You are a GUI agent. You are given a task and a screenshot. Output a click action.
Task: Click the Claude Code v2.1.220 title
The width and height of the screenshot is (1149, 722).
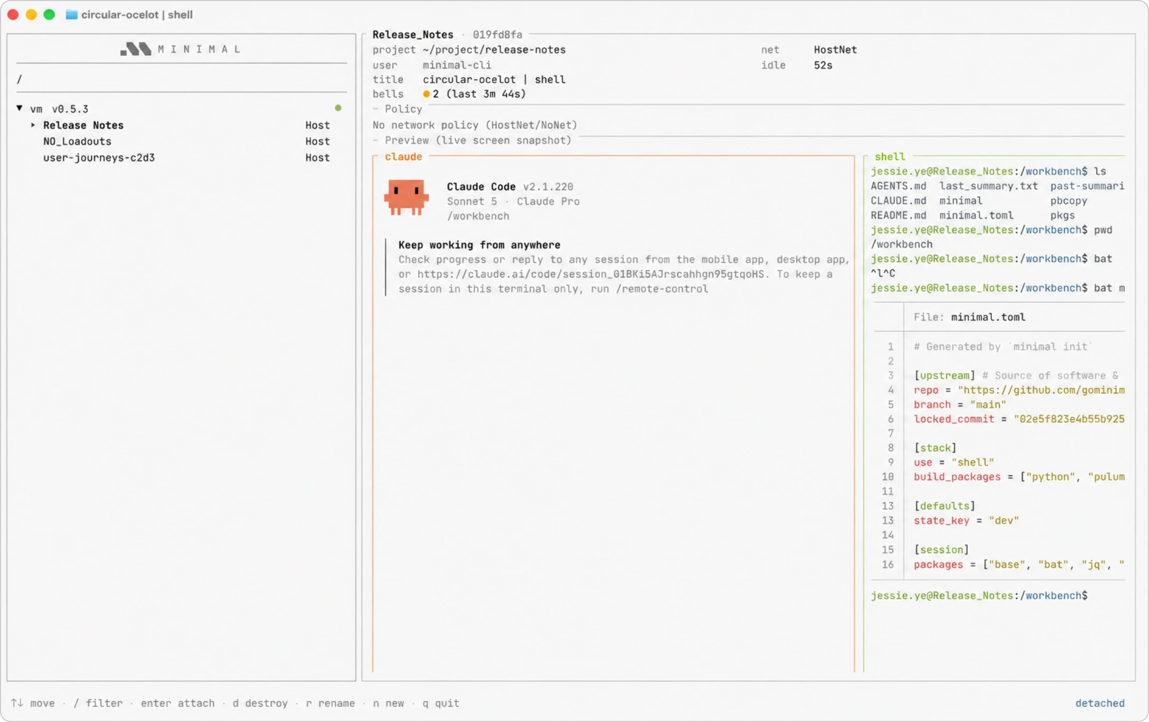(510, 187)
